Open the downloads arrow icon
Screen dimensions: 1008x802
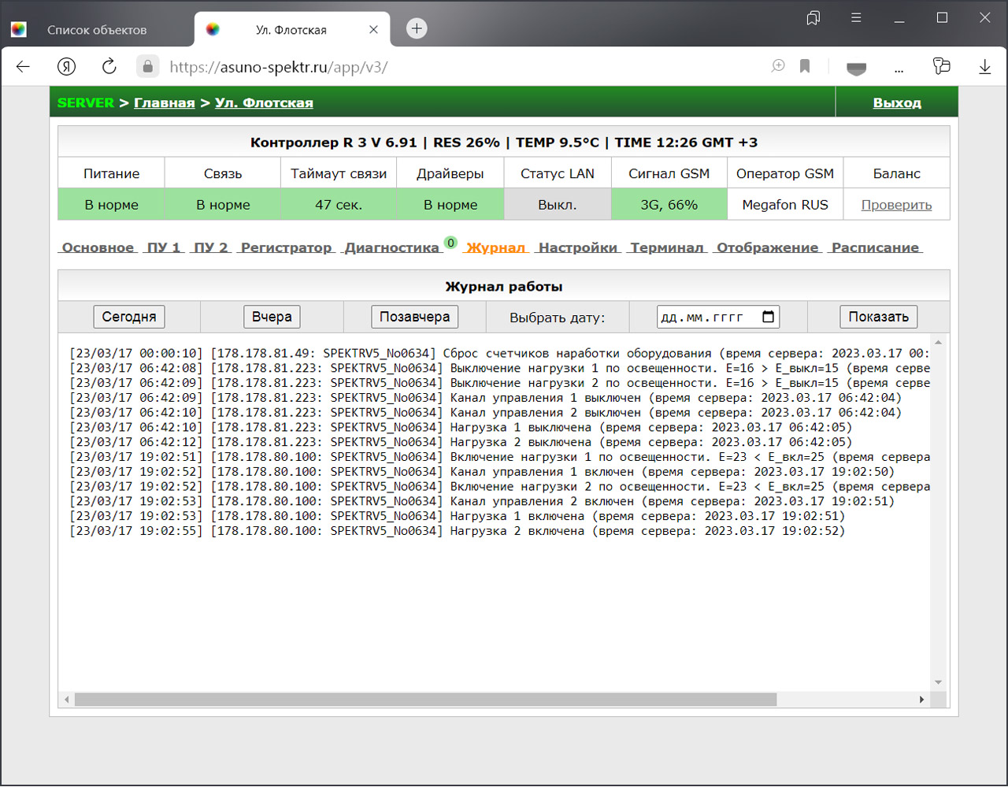(984, 67)
